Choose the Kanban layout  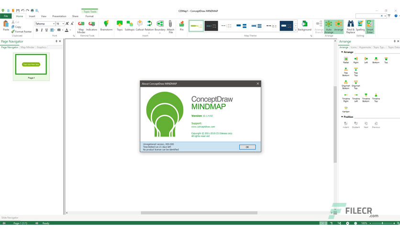pyautogui.click(x=345, y=109)
